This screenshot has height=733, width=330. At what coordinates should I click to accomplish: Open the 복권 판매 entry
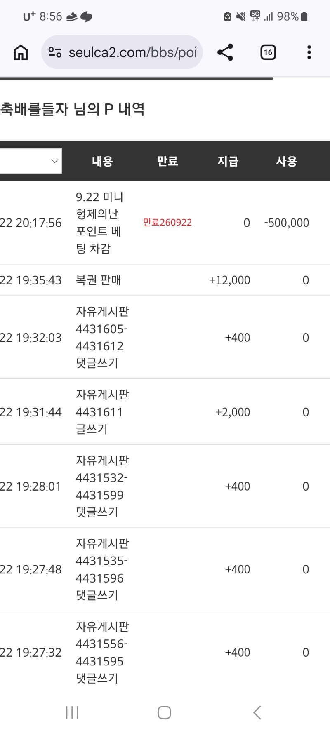click(98, 280)
